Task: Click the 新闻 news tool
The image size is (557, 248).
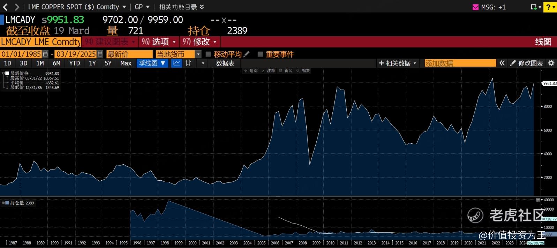Action: pos(286,70)
